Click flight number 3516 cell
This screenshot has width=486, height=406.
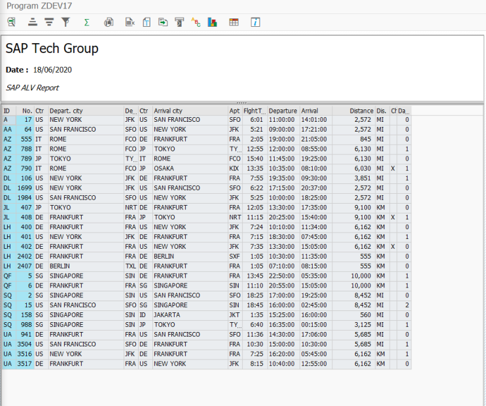[x=25, y=354]
